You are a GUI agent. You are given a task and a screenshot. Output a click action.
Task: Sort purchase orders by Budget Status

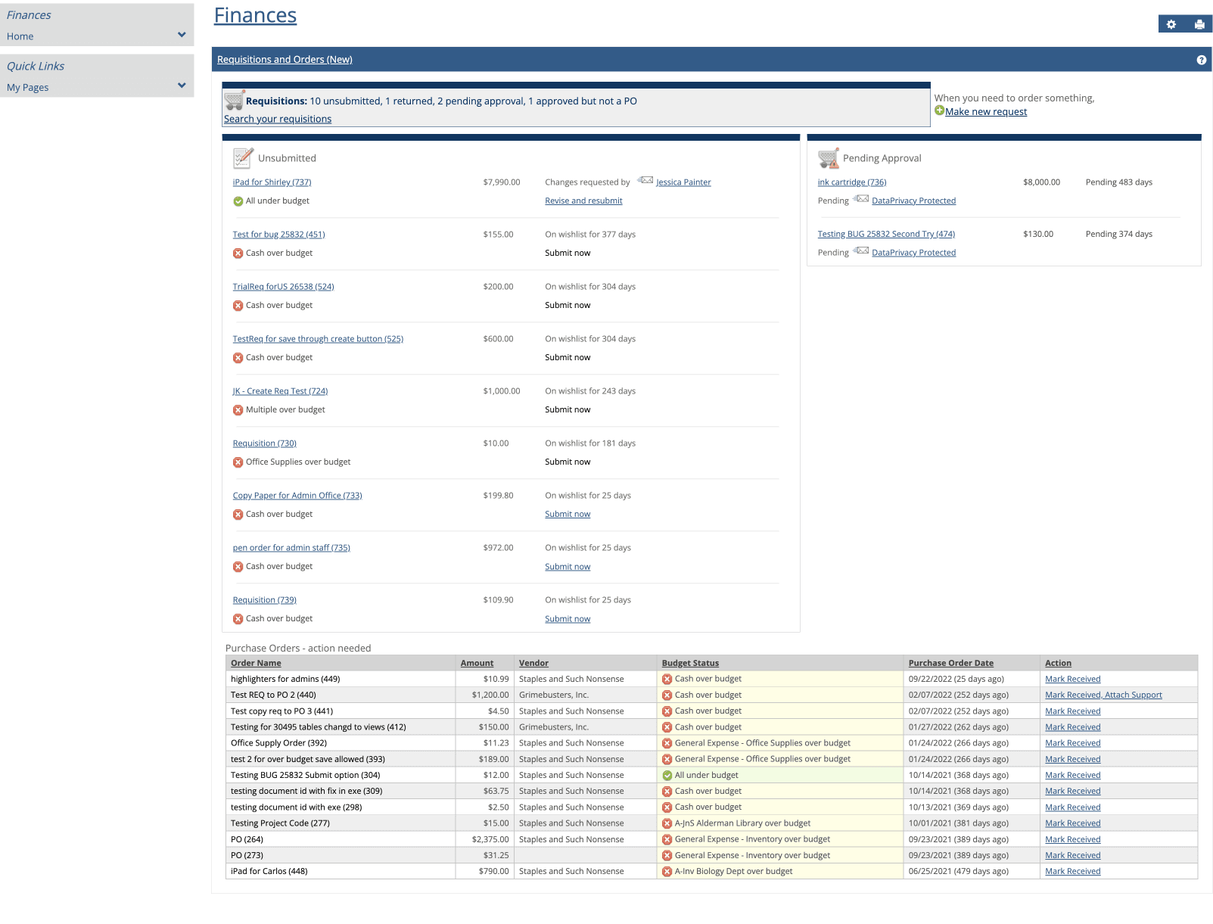click(x=690, y=663)
